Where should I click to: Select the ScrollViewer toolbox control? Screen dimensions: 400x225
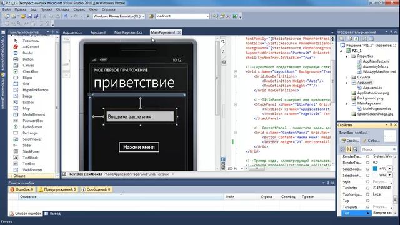click(32, 139)
